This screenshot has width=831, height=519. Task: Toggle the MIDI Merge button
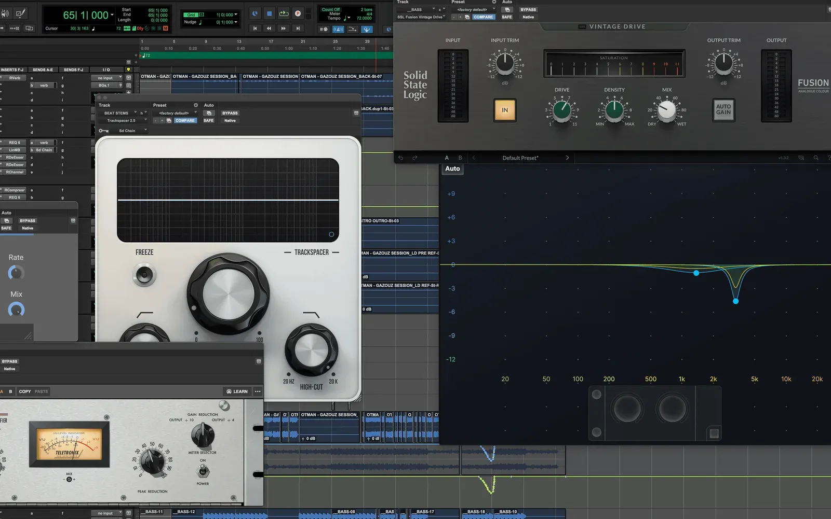pos(353,30)
